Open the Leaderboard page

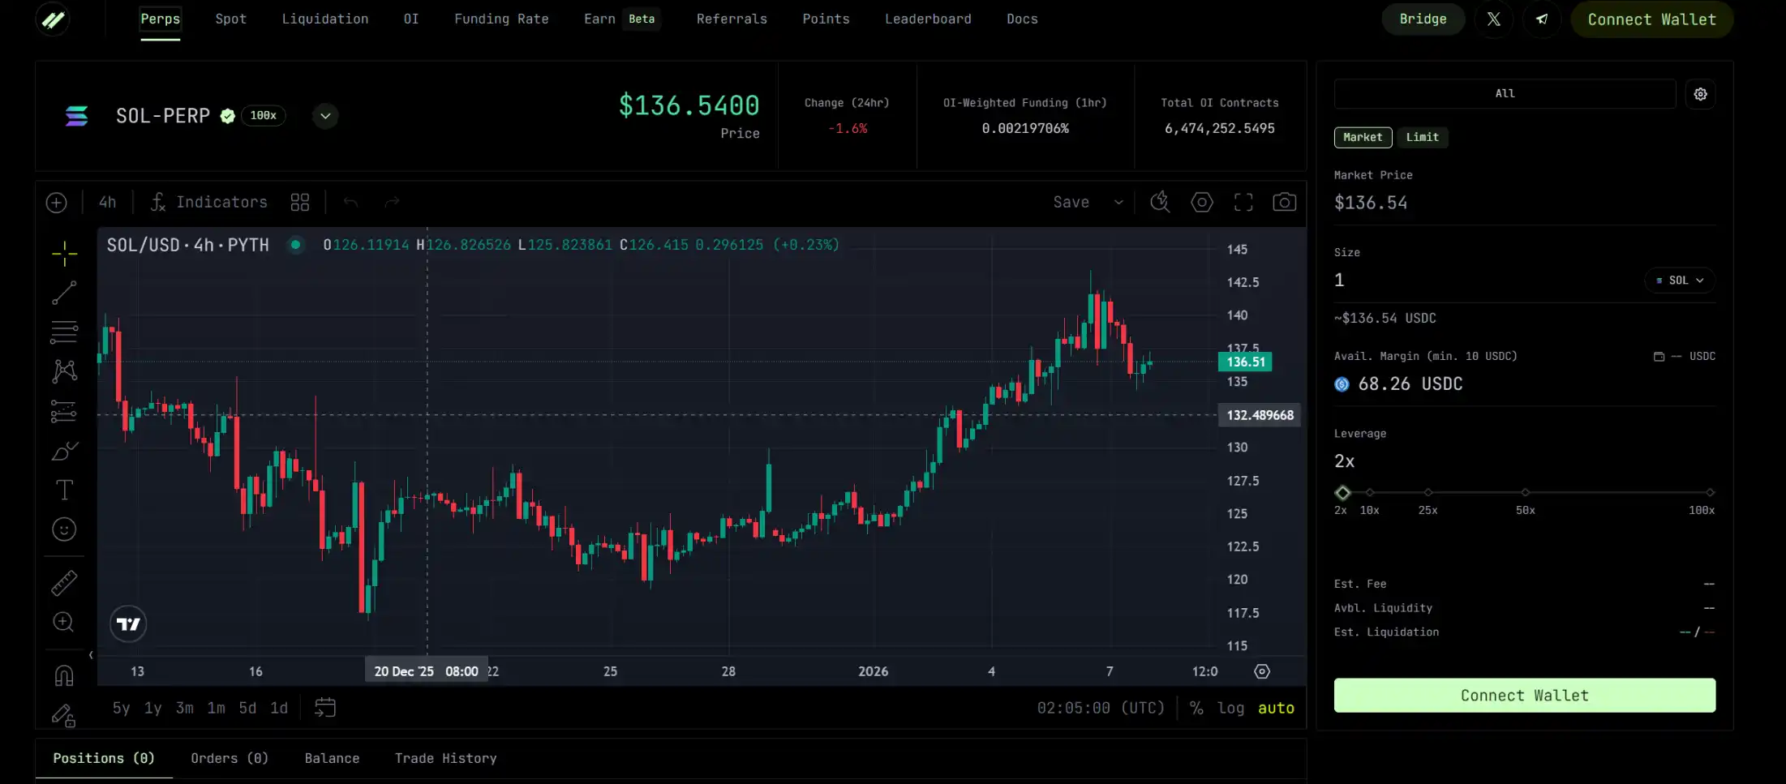pyautogui.click(x=928, y=19)
